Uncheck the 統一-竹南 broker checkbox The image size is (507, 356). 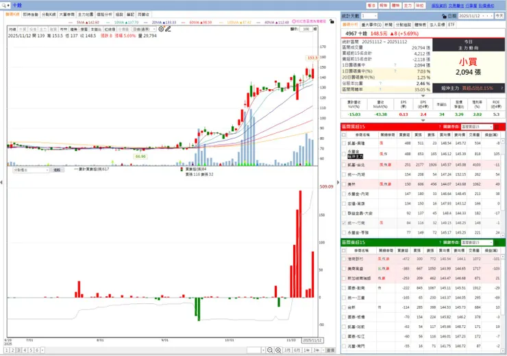[344, 223]
